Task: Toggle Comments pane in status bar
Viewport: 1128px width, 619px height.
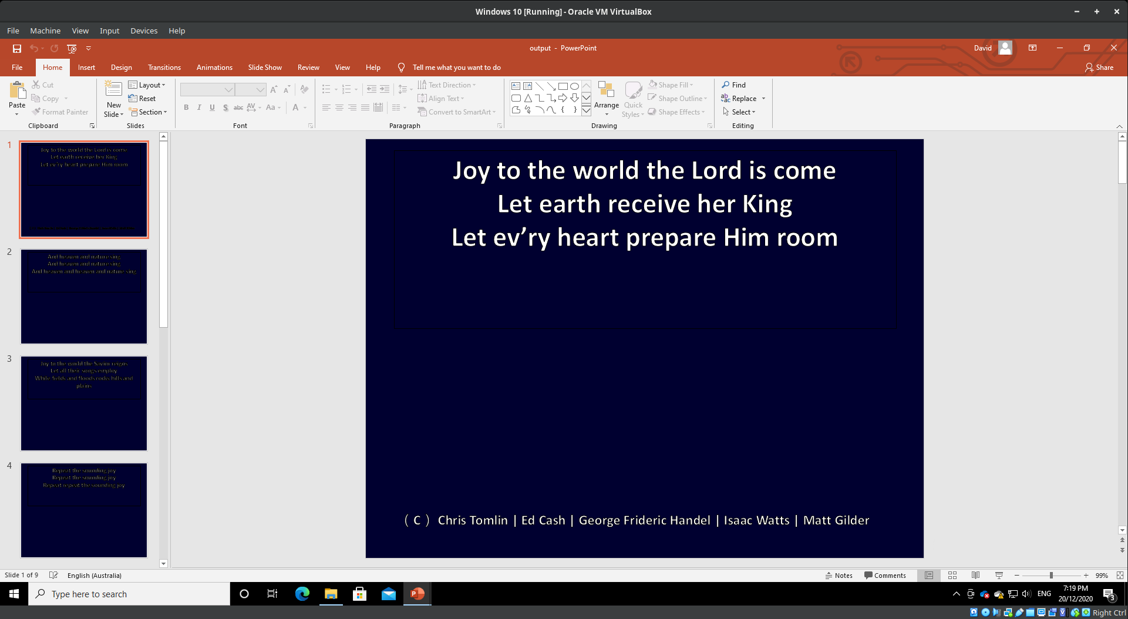Action: pos(885,576)
